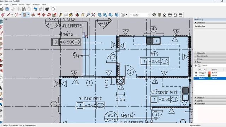
Task: Click the Add Tag plus icon
Action: pyautogui.click(x=196, y=66)
